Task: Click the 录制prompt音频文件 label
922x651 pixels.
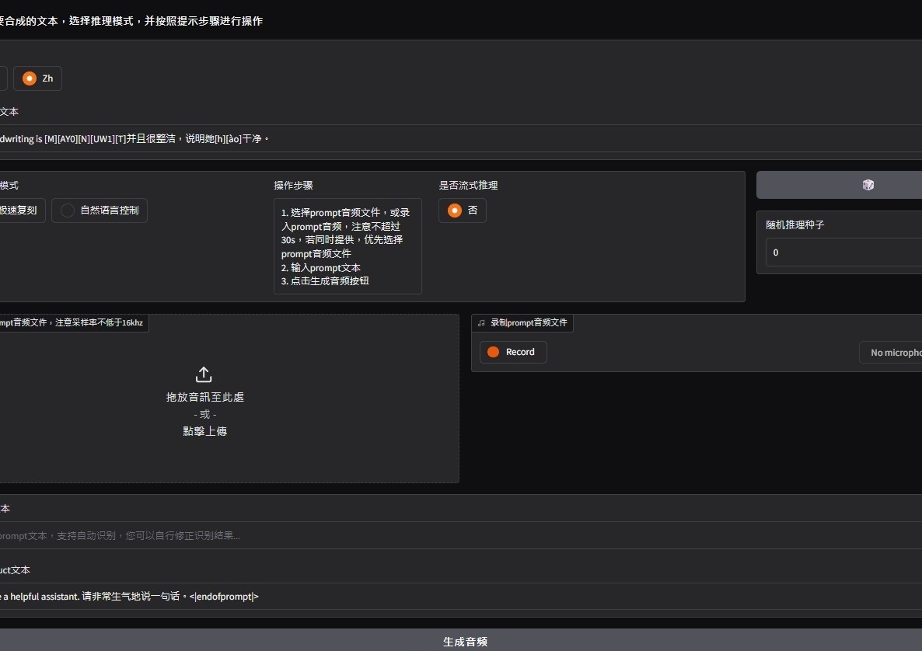Action: pyautogui.click(x=529, y=322)
